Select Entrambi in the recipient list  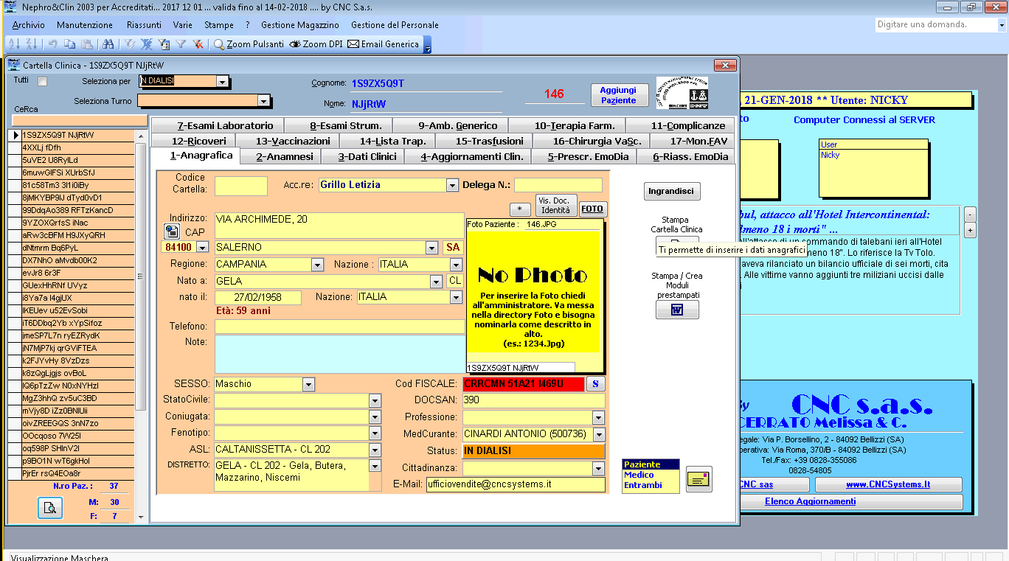click(x=643, y=485)
